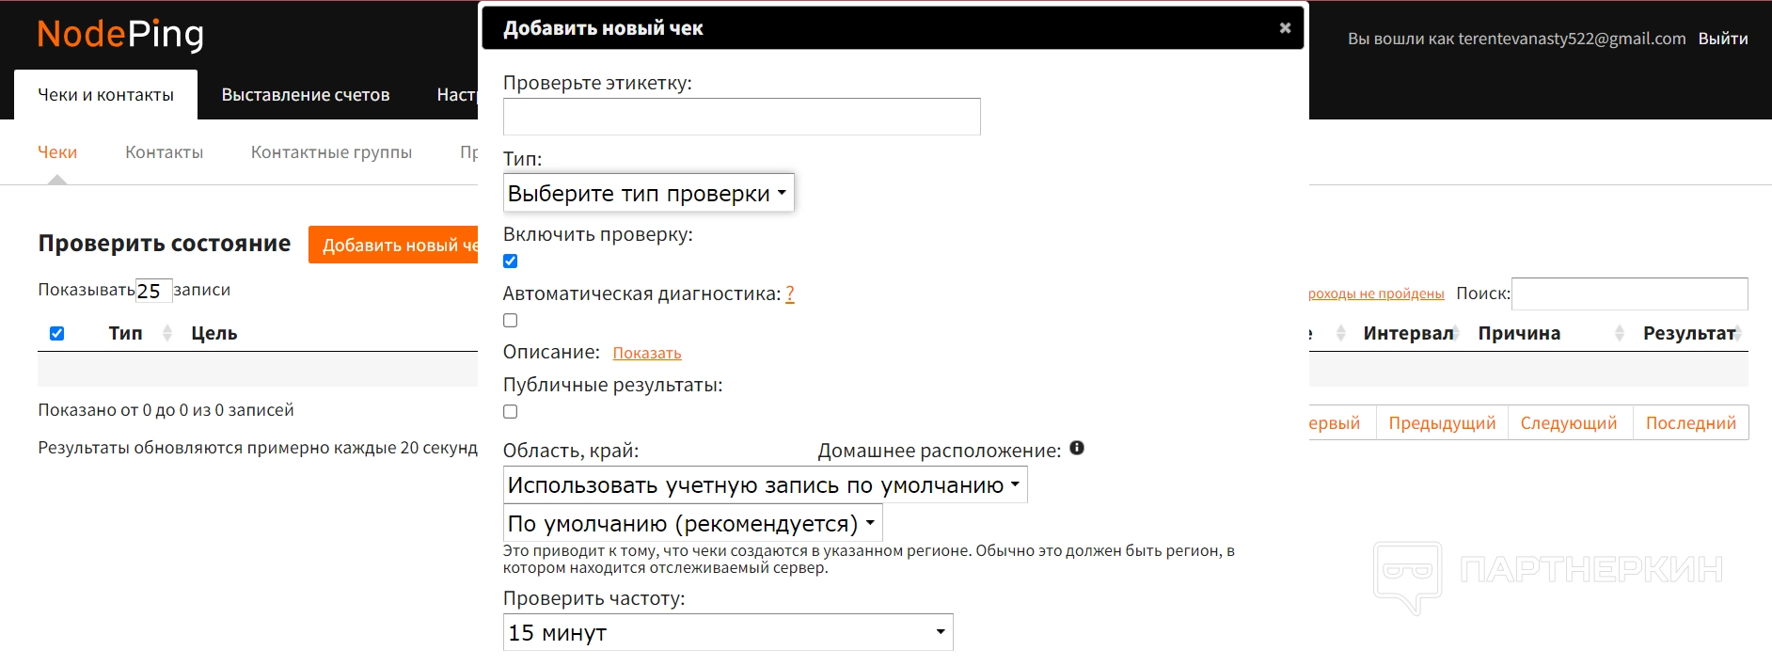Enable the Автоматическая диагностика checkbox
The width and height of the screenshot is (1772, 666).
pyautogui.click(x=511, y=321)
